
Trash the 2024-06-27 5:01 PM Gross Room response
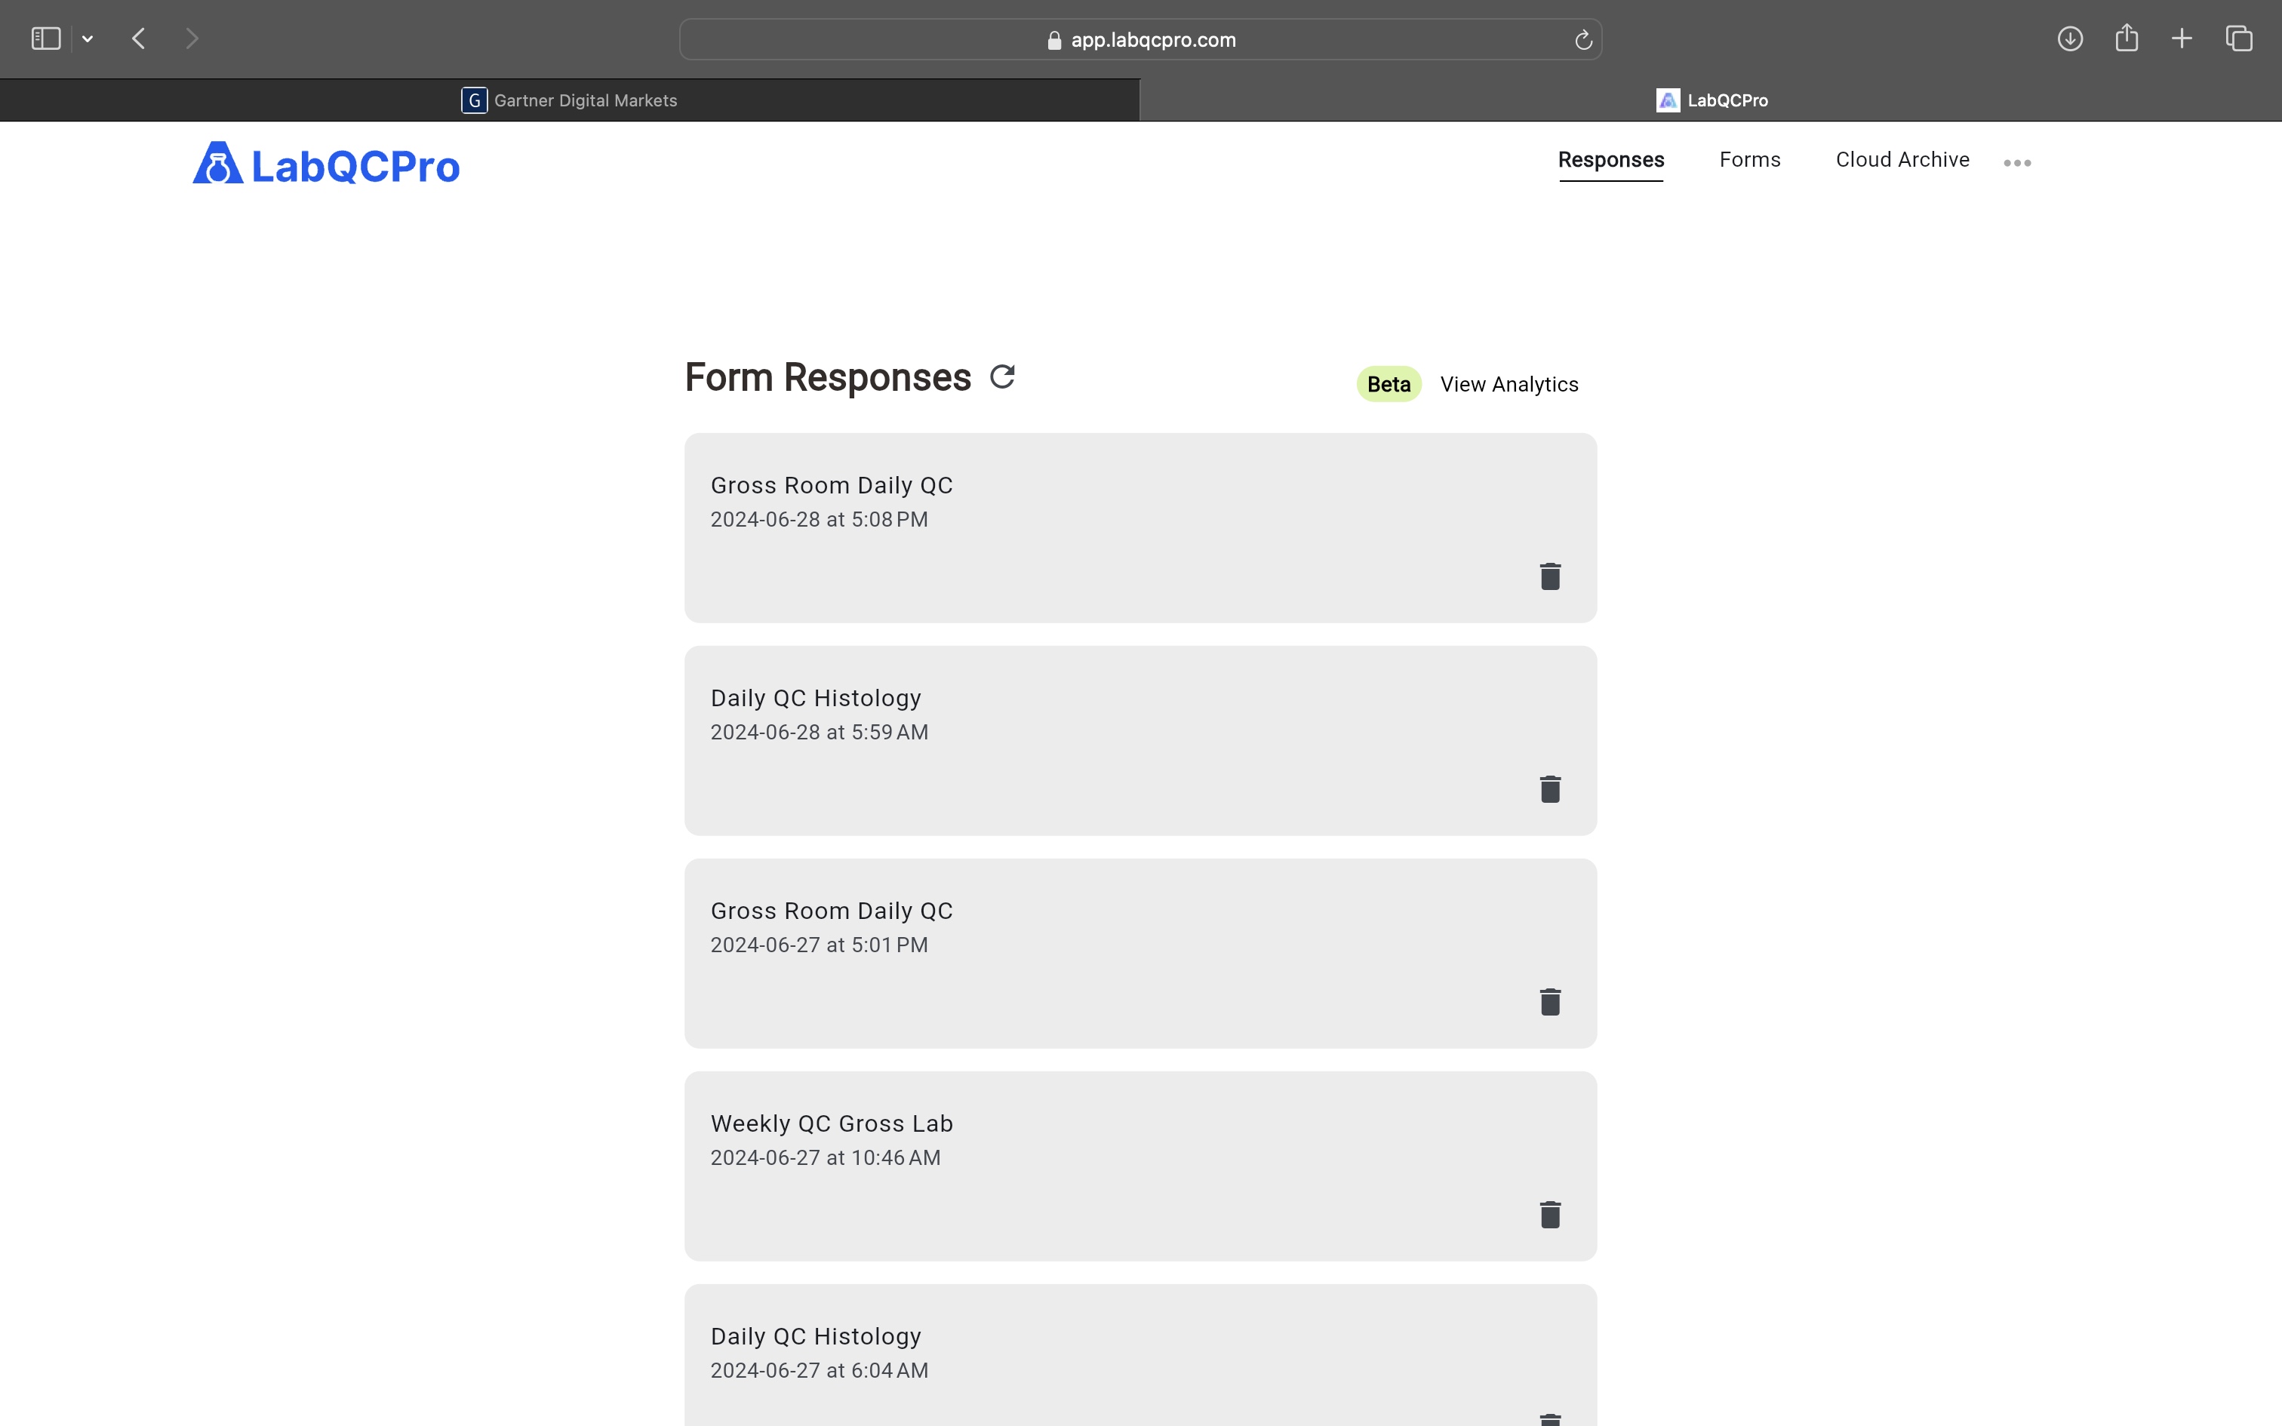coord(1549,1002)
